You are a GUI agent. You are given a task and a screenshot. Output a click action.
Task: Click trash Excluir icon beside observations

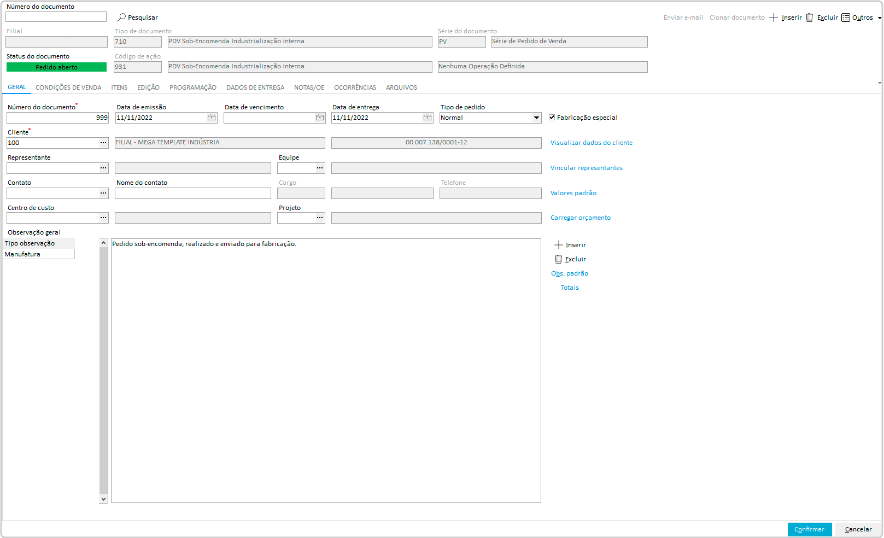click(558, 259)
